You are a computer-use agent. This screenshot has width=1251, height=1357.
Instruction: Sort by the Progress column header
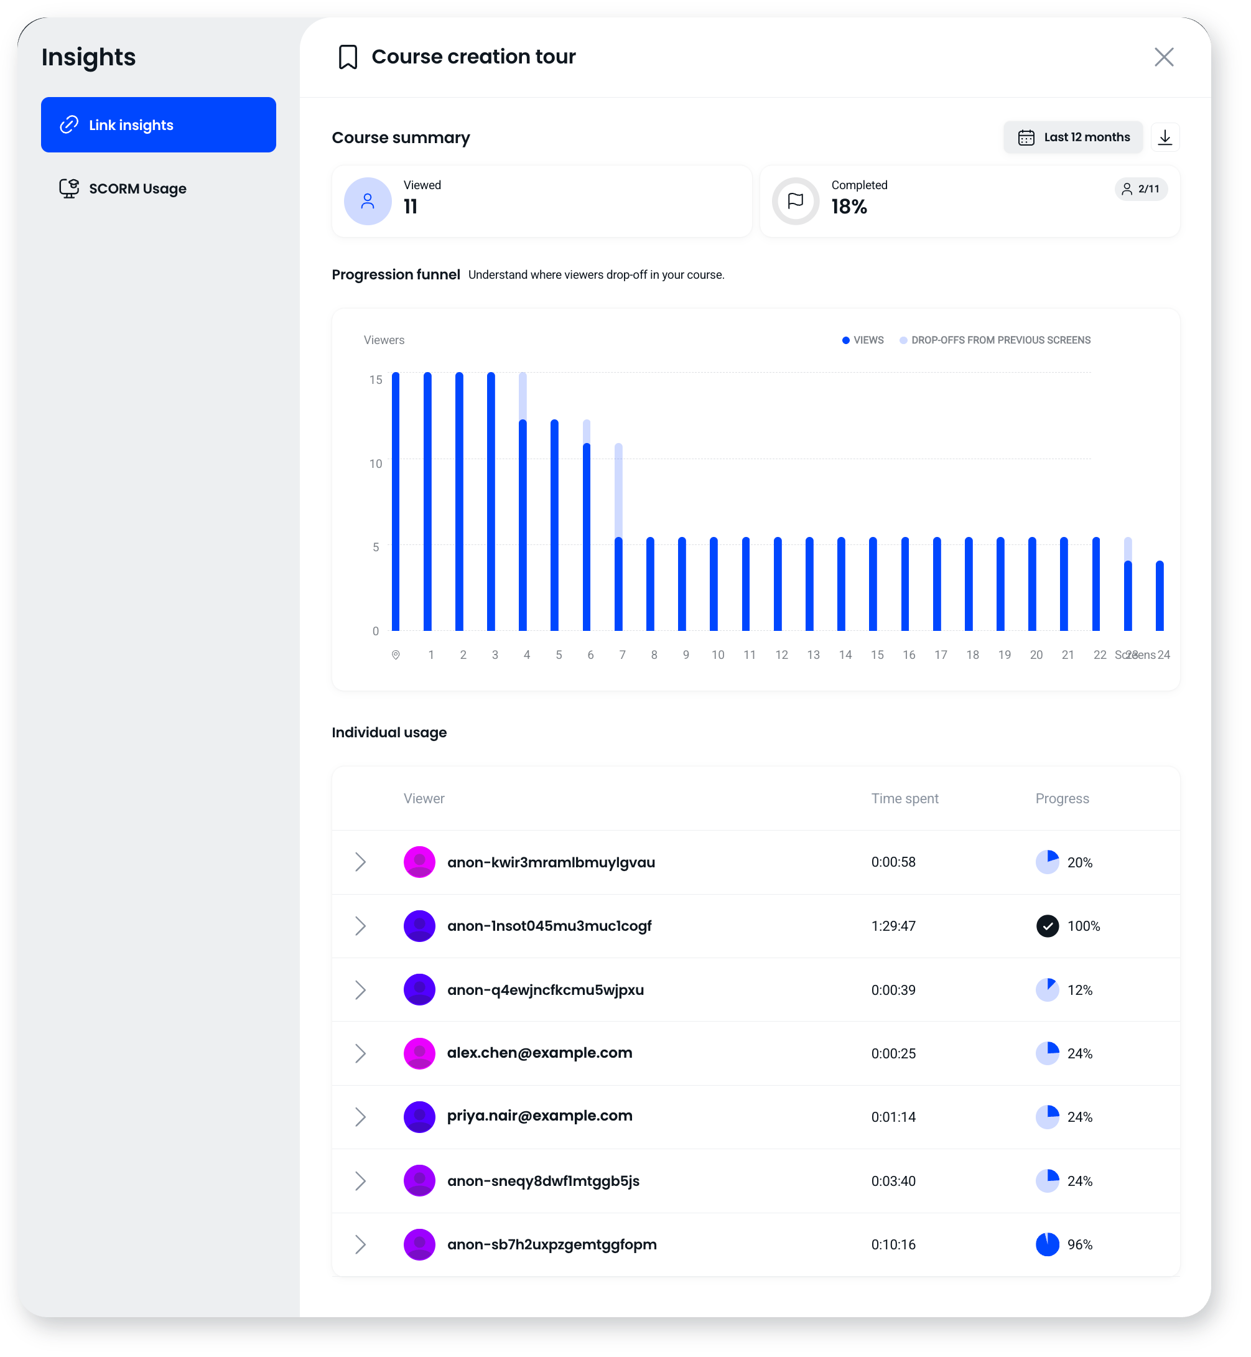pyautogui.click(x=1062, y=798)
